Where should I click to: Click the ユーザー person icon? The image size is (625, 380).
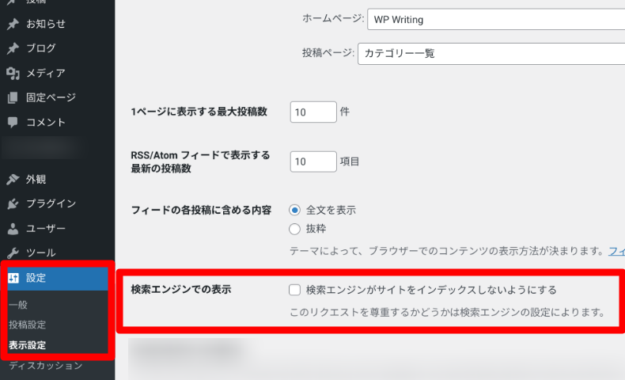point(13,229)
